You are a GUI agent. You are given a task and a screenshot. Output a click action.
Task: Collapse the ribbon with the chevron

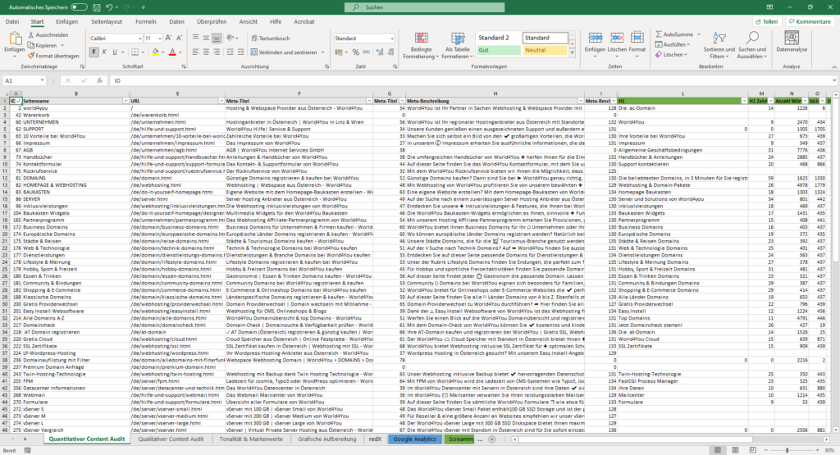834,67
